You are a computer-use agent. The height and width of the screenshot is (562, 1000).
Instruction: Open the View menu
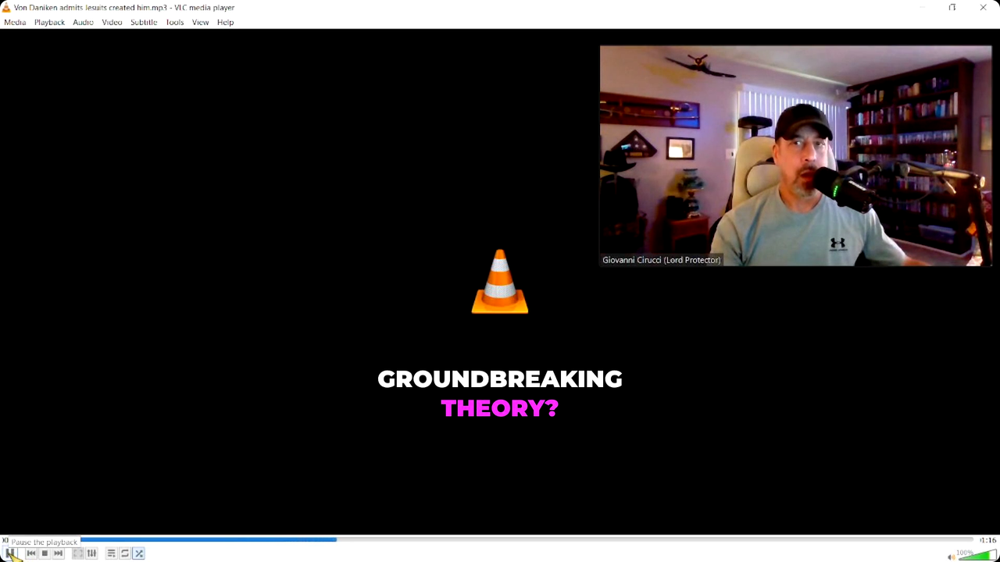201,23
